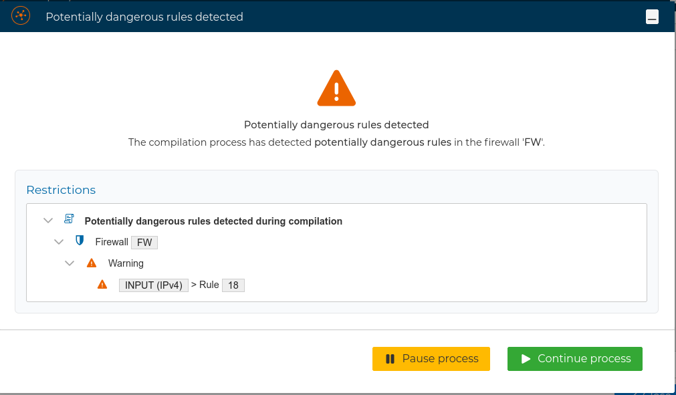Click the Continue process button

pos(574,359)
